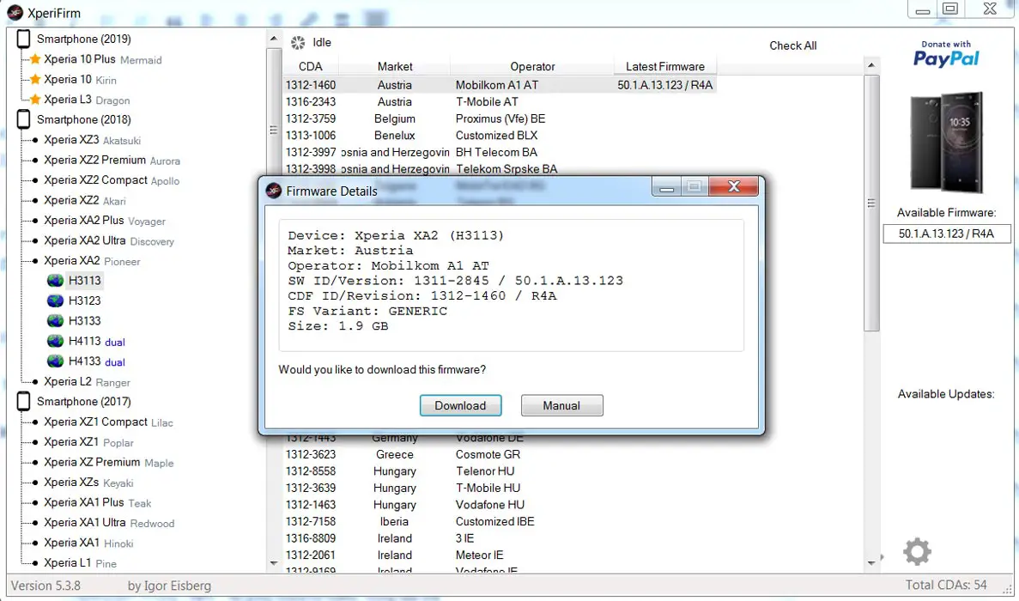Sort by the Latest Firmware column header
The image size is (1019, 601).
click(x=664, y=66)
